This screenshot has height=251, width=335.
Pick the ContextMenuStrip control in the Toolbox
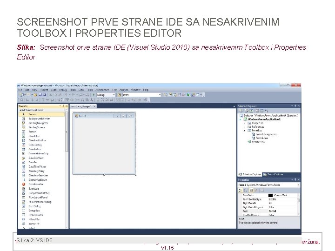point(41,154)
